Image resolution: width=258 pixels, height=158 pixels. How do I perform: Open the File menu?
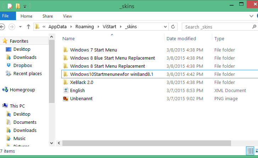tap(5, 16)
